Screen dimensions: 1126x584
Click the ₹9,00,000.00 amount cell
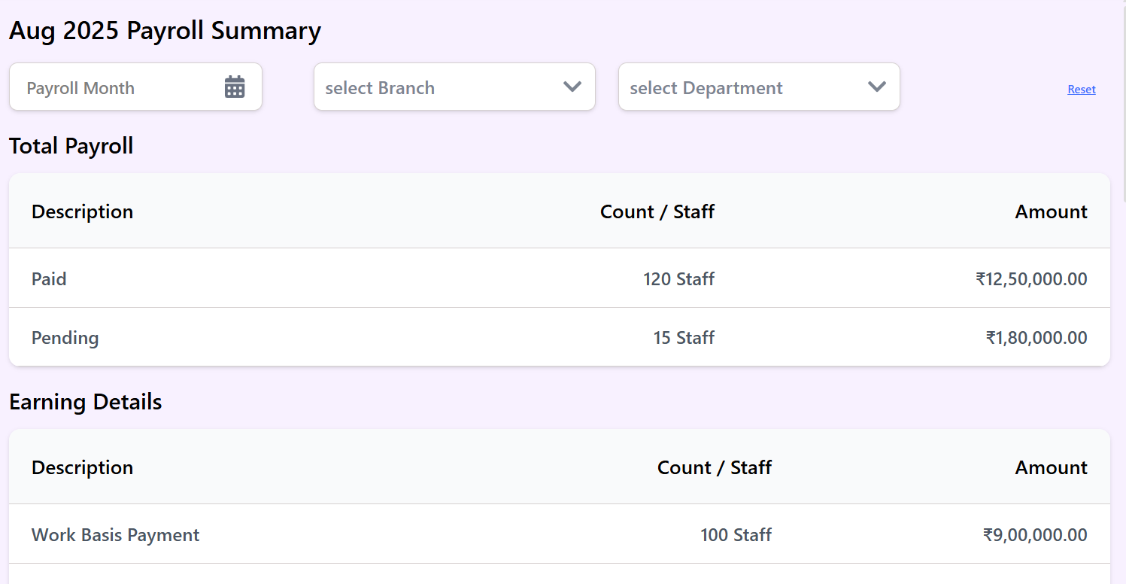[1035, 535]
